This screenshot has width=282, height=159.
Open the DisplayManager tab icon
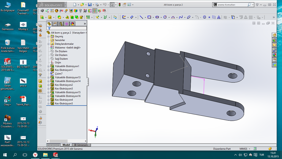tap(72, 24)
